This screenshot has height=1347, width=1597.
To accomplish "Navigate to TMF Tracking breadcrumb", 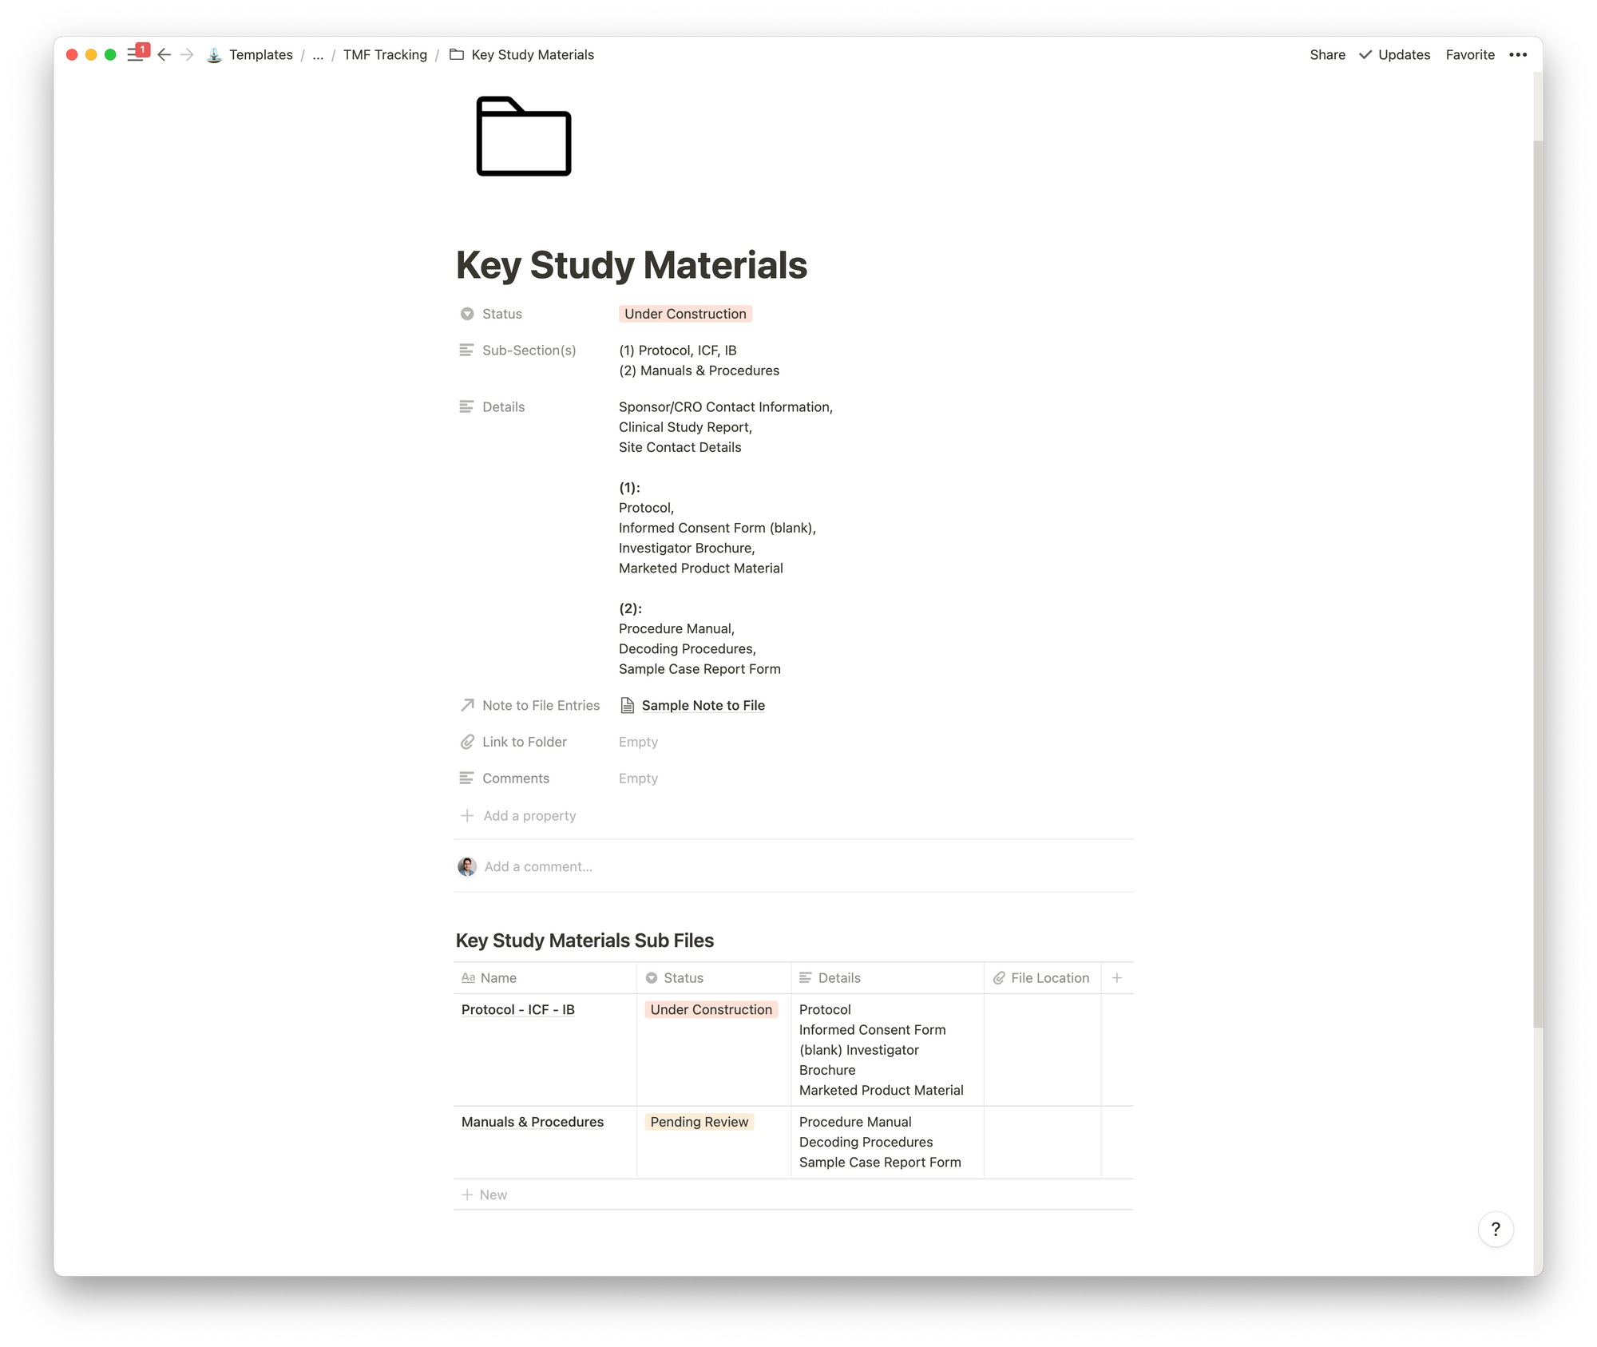I will [385, 55].
